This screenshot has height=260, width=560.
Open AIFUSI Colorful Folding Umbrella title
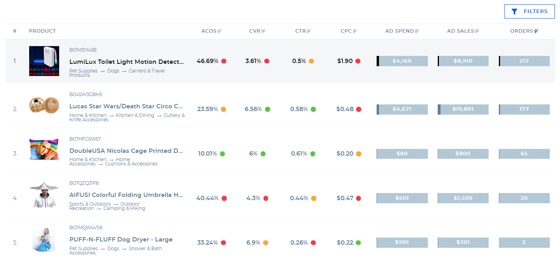point(126,195)
